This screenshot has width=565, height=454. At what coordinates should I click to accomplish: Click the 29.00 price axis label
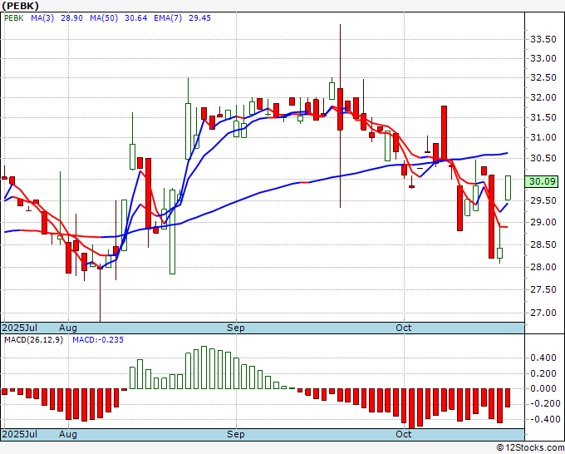pos(543,223)
